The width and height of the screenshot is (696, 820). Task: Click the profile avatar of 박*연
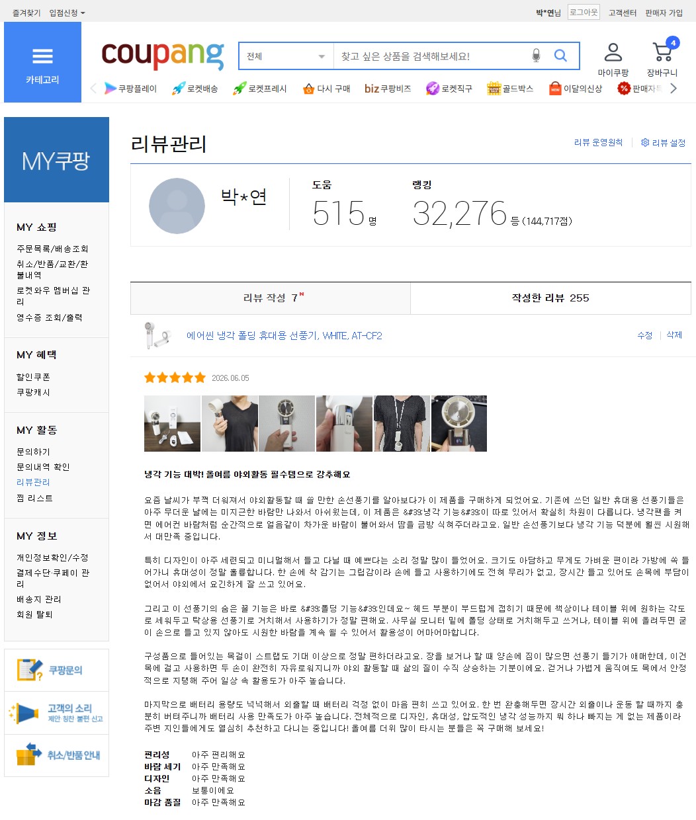point(177,206)
